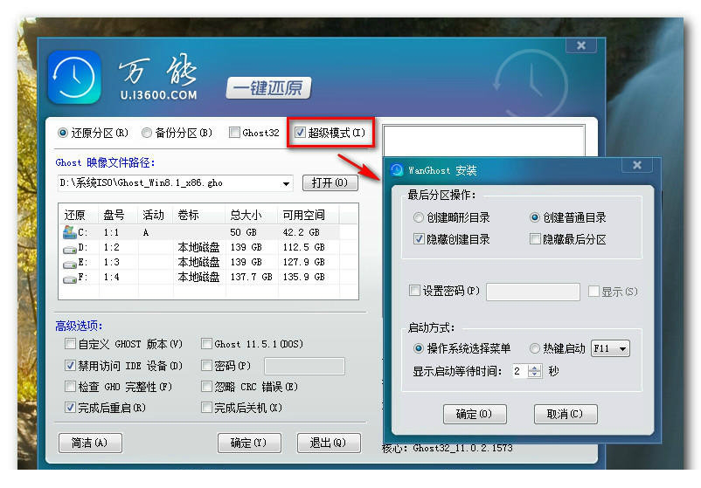
Task: Enable the Ghost32 checkbox
Action: click(234, 132)
